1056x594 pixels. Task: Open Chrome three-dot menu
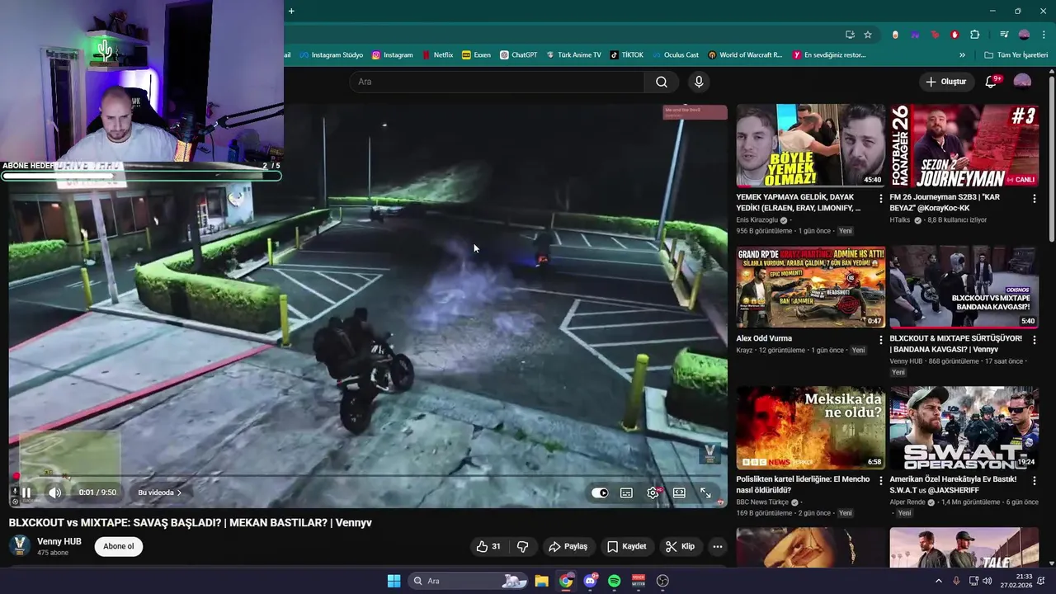click(x=1044, y=35)
